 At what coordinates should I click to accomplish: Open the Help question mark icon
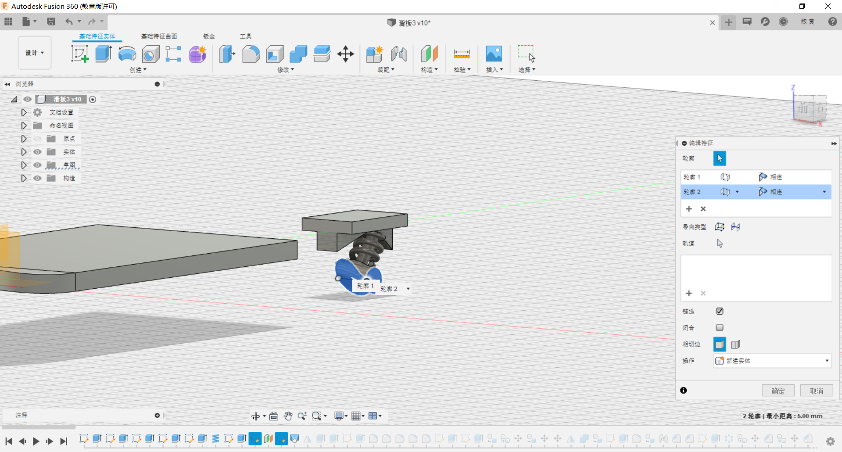point(832,22)
